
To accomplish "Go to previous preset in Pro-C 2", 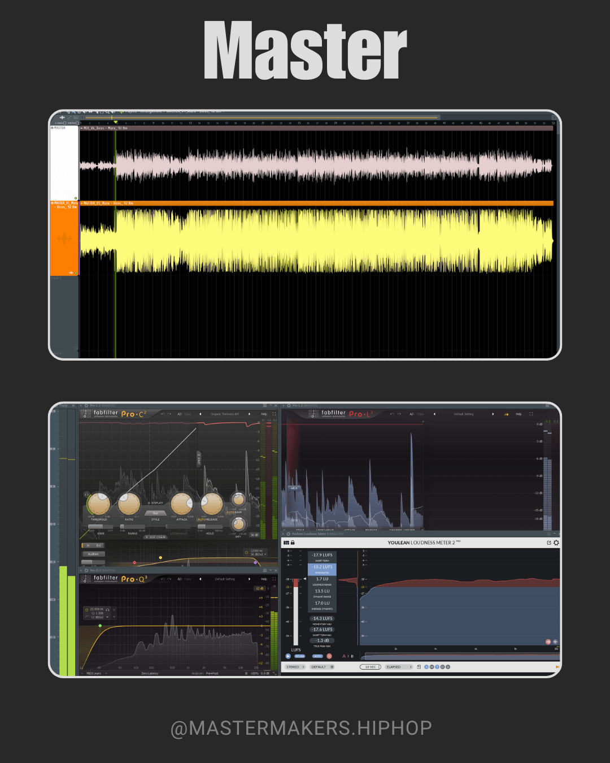I will coord(200,414).
